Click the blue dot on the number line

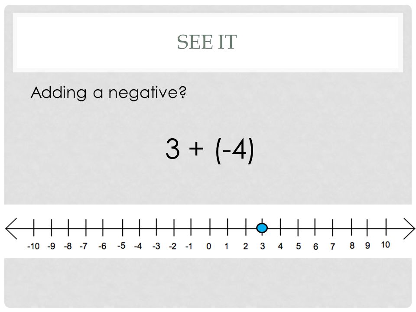pyautogui.click(x=262, y=228)
